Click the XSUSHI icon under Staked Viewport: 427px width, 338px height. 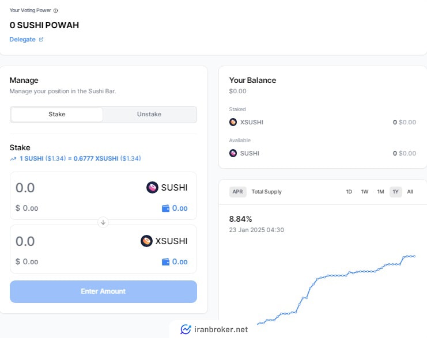[233, 122]
